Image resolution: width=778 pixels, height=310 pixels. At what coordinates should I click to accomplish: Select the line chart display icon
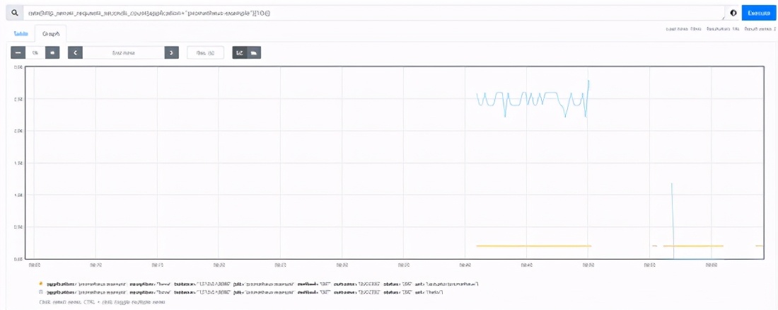240,52
